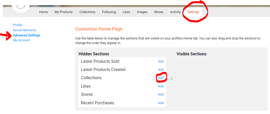Viewport: 270px width, 114px height.
Task: Open the Activity tab
Action: point(175,12)
